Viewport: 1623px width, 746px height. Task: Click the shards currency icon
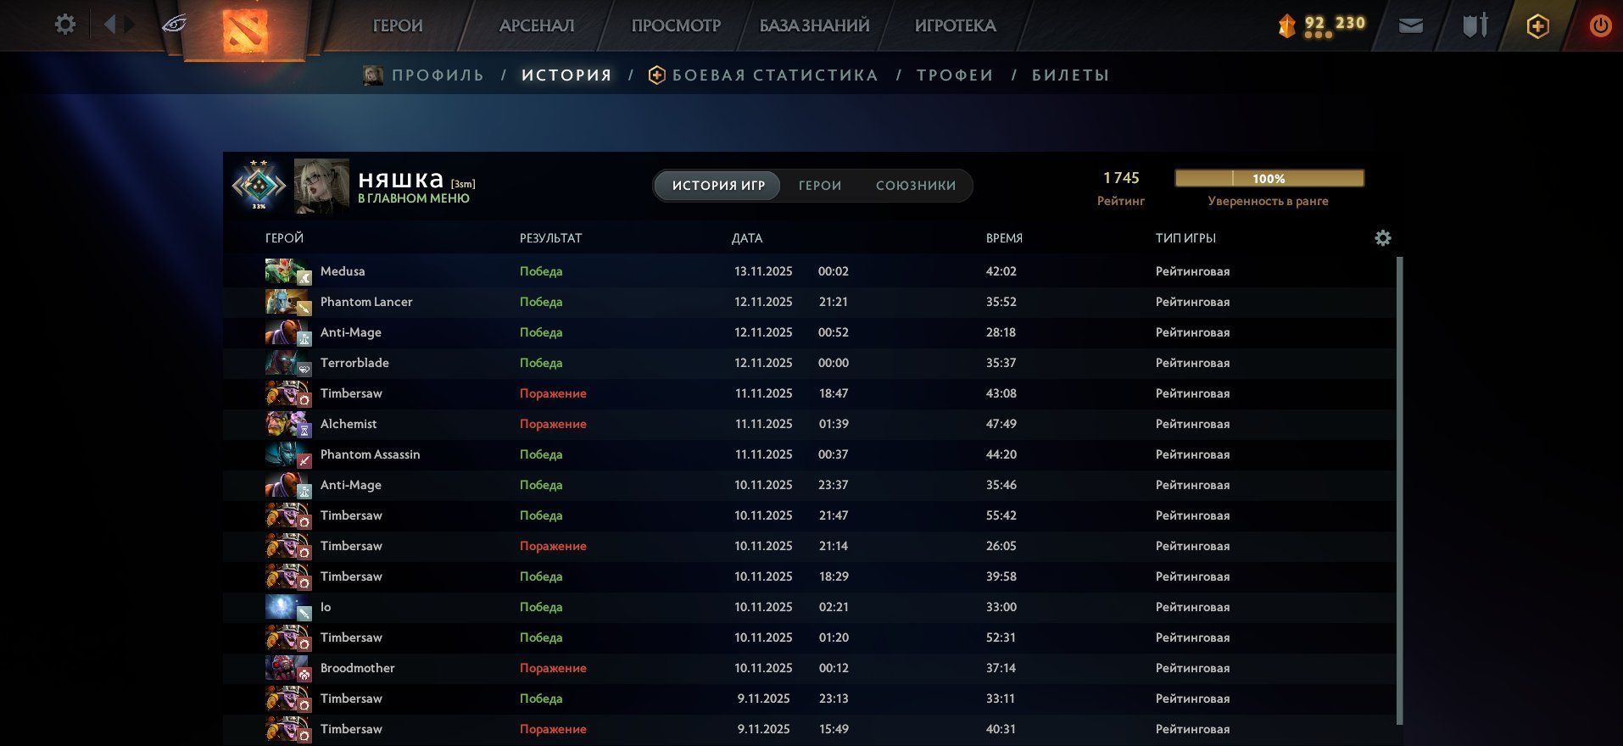pyautogui.click(x=1286, y=25)
